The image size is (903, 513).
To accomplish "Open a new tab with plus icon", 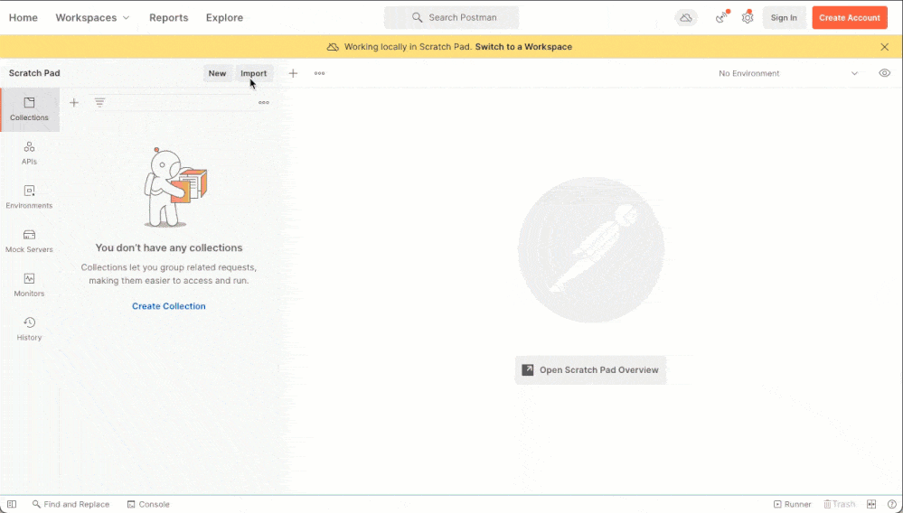I will pos(293,73).
